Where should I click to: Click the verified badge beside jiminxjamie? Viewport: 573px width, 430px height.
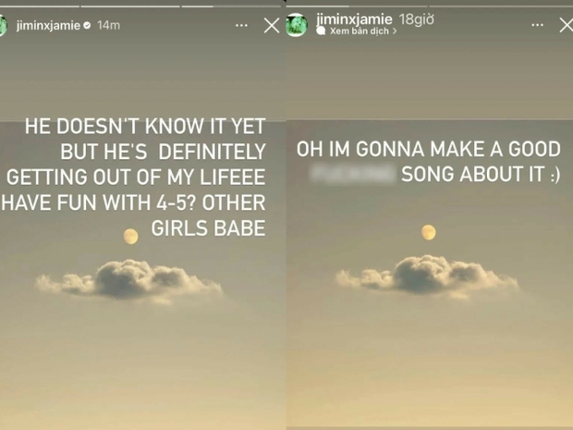(87, 26)
